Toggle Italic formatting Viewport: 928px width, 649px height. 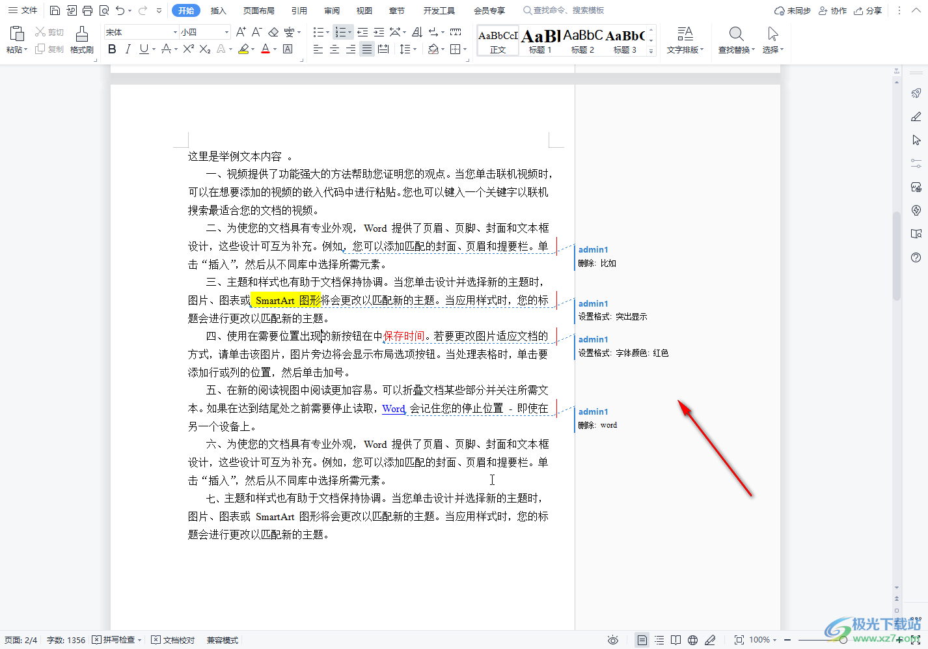click(128, 49)
